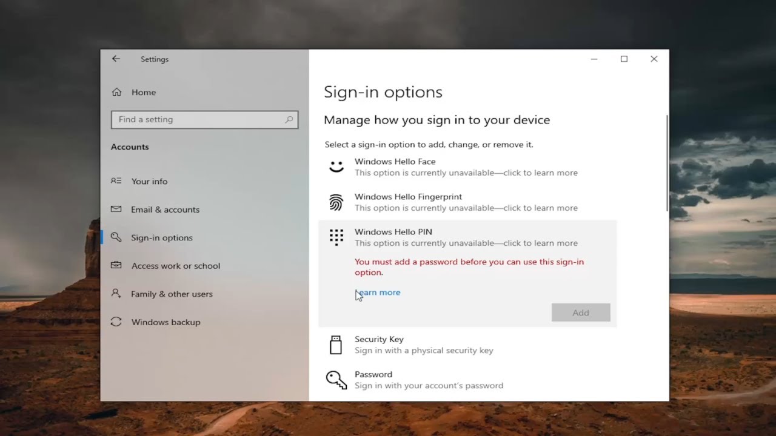Click the Find a setting search box
Image resolution: width=776 pixels, height=436 pixels.
pyautogui.click(x=205, y=119)
